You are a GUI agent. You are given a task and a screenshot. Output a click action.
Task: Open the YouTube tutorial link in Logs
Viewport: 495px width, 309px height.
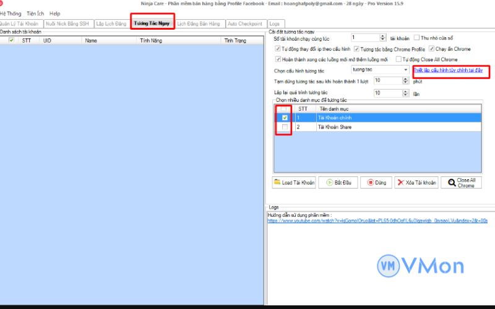377,221
